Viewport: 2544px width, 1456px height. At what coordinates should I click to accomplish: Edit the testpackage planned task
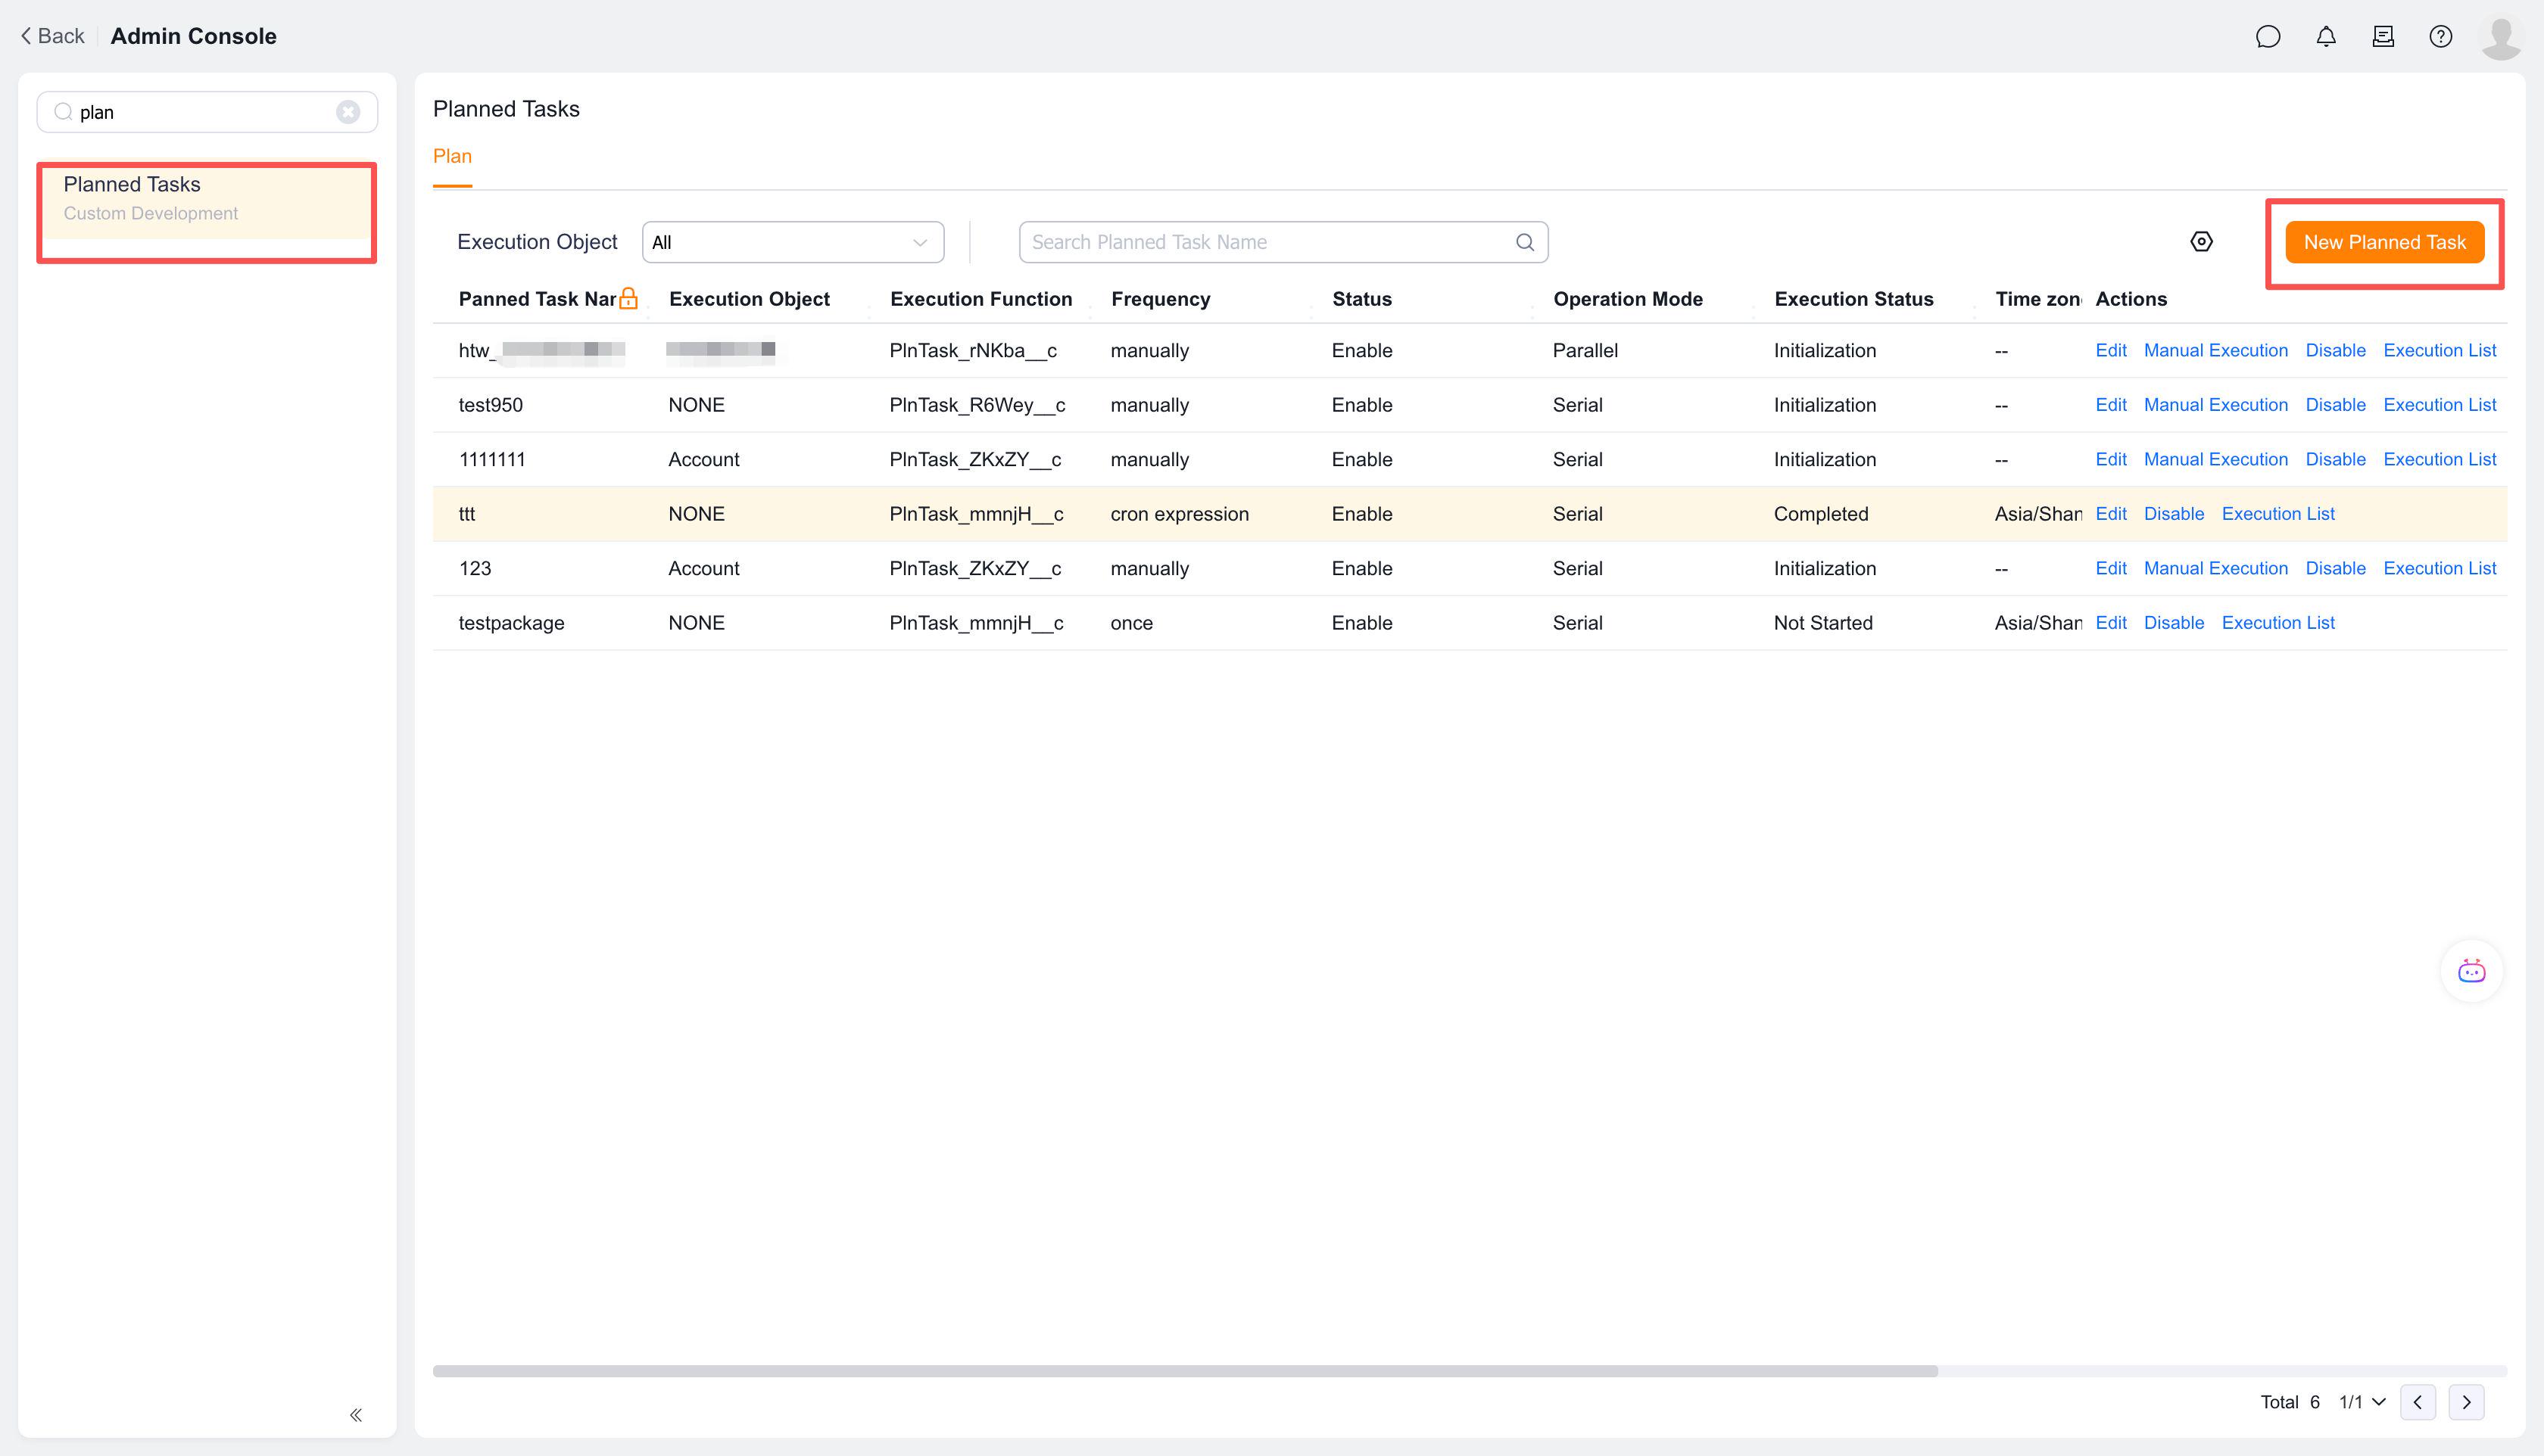click(x=2111, y=623)
